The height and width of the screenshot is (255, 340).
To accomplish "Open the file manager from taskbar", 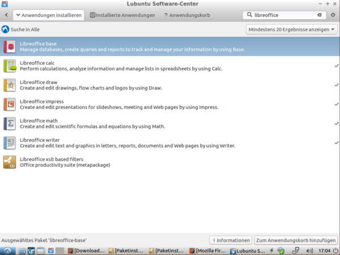I will tap(22, 251).
